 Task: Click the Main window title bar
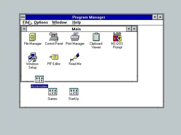[x=76, y=29]
